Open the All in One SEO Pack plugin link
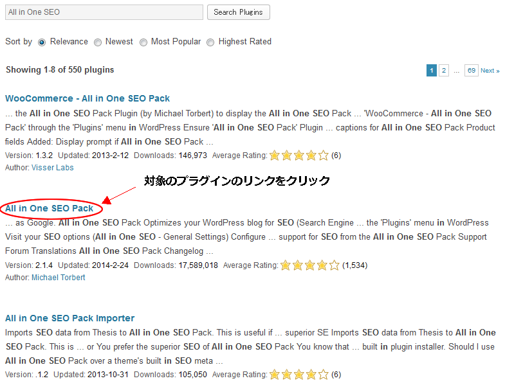505x383 pixels. (49, 208)
